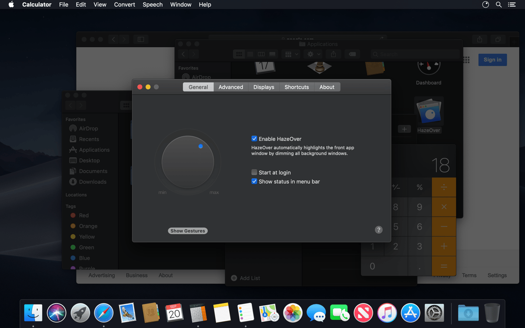This screenshot has height=328, width=525.
Task: Switch Finder to column view
Action: point(261,54)
